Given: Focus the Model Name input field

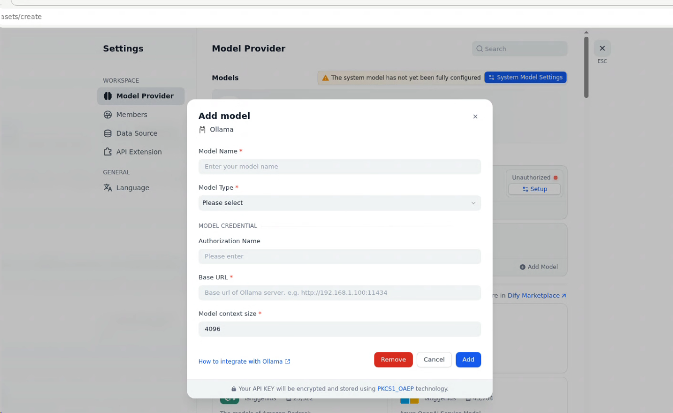Looking at the screenshot, I should click(x=339, y=167).
